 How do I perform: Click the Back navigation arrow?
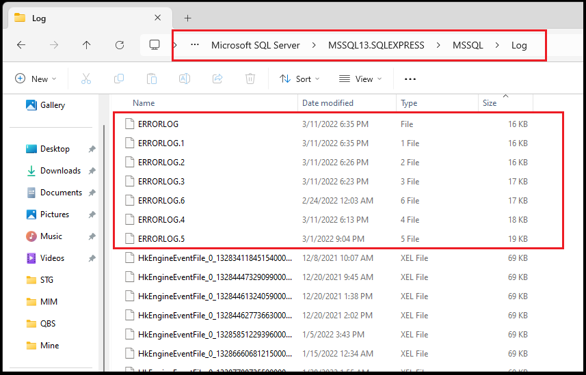pyautogui.click(x=21, y=45)
